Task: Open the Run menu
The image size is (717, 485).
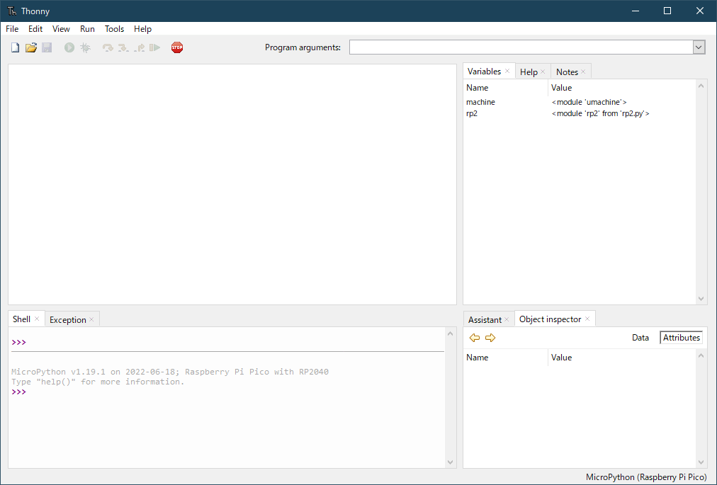Action: [87, 29]
